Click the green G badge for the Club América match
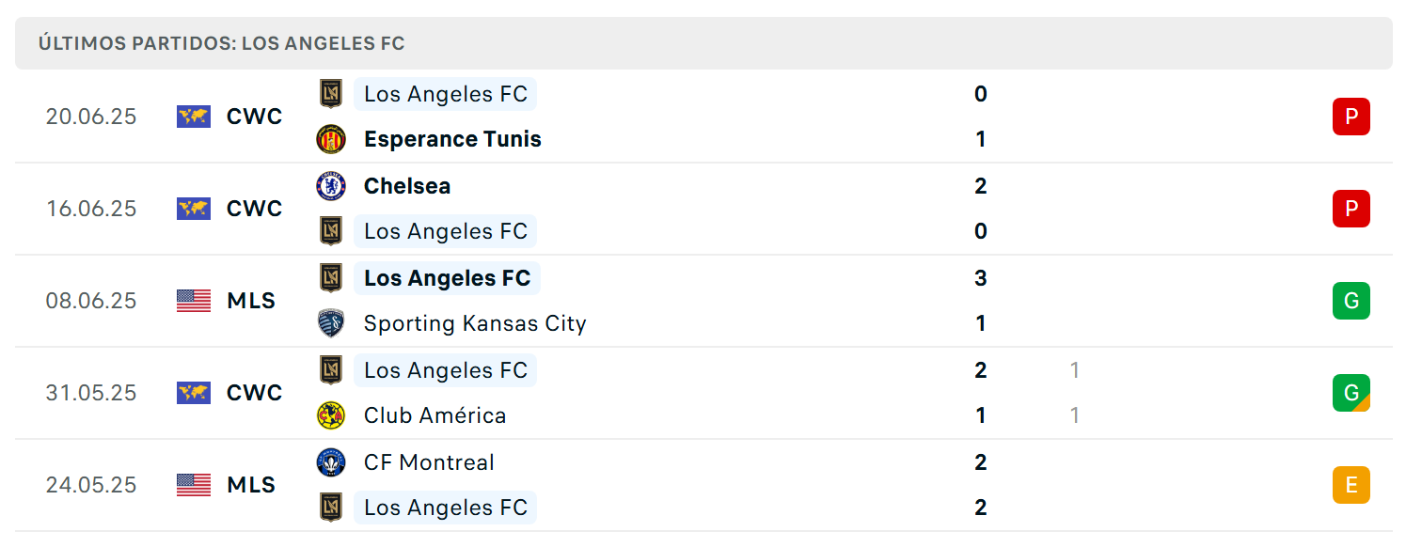This screenshot has height=547, width=1406. pyautogui.click(x=1351, y=393)
